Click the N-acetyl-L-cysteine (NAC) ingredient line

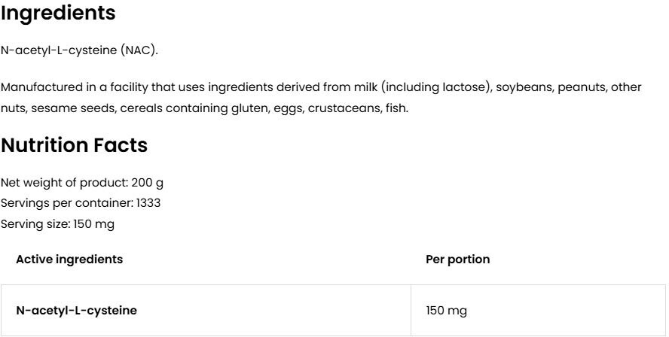pyautogui.click(x=79, y=50)
